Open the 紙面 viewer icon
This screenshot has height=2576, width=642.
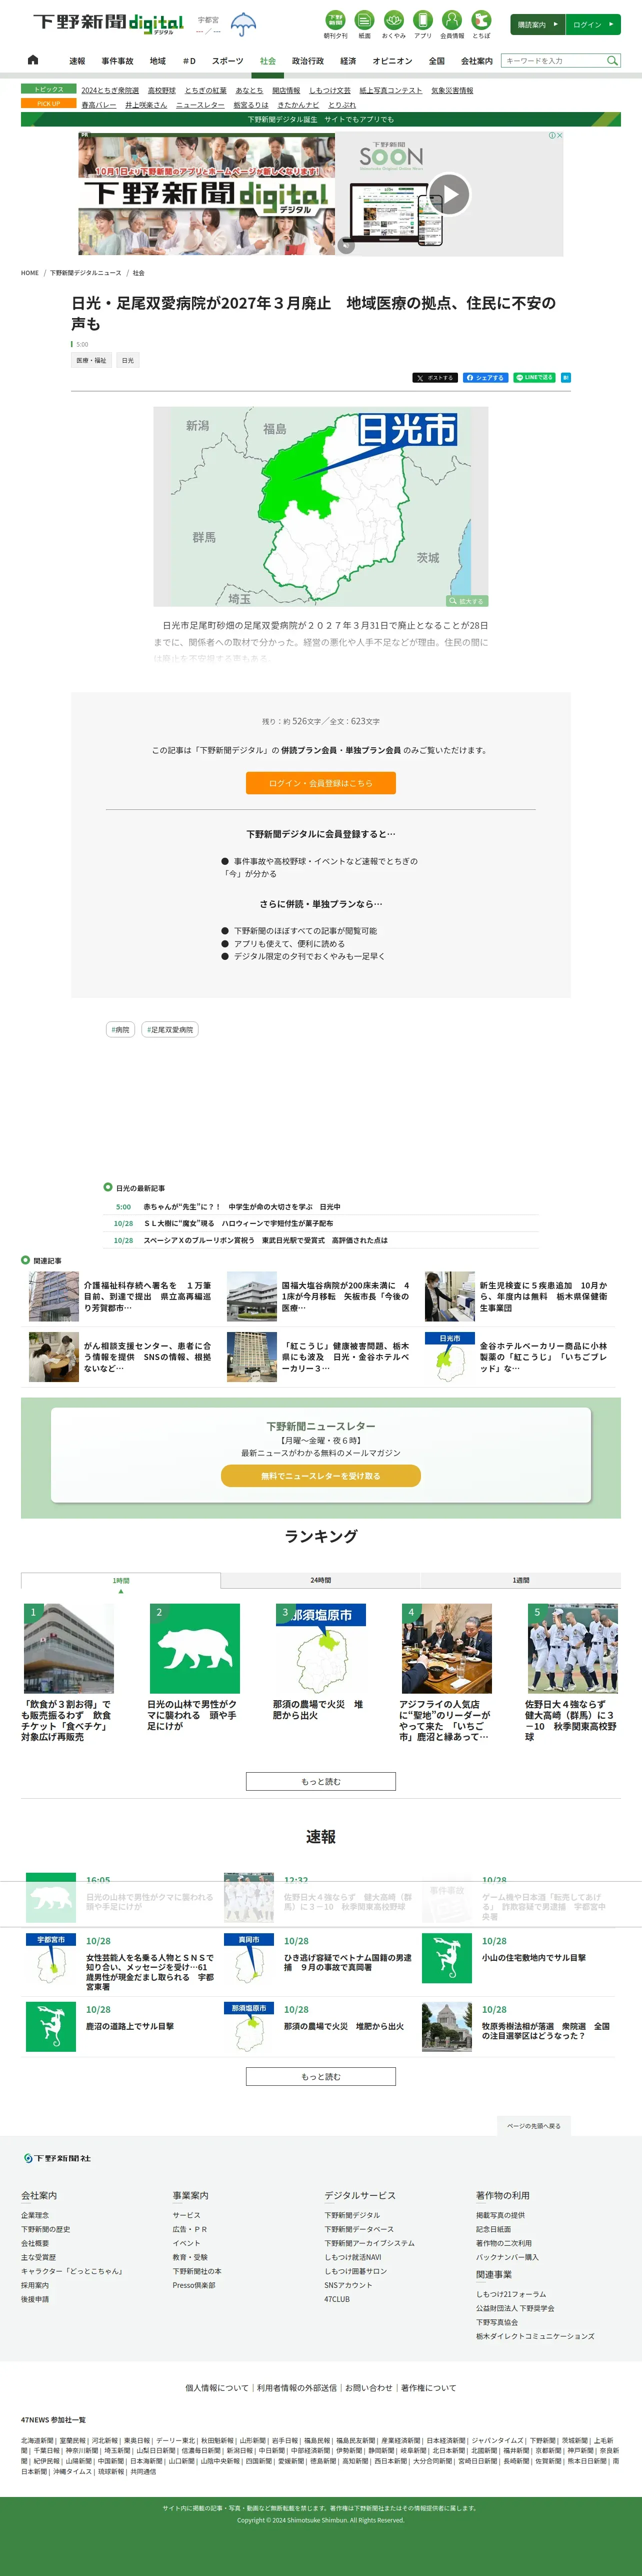(365, 24)
